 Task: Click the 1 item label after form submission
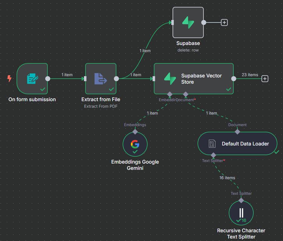pos(67,75)
